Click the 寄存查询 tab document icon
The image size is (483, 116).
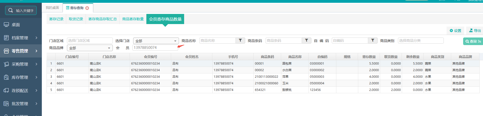click(68, 8)
